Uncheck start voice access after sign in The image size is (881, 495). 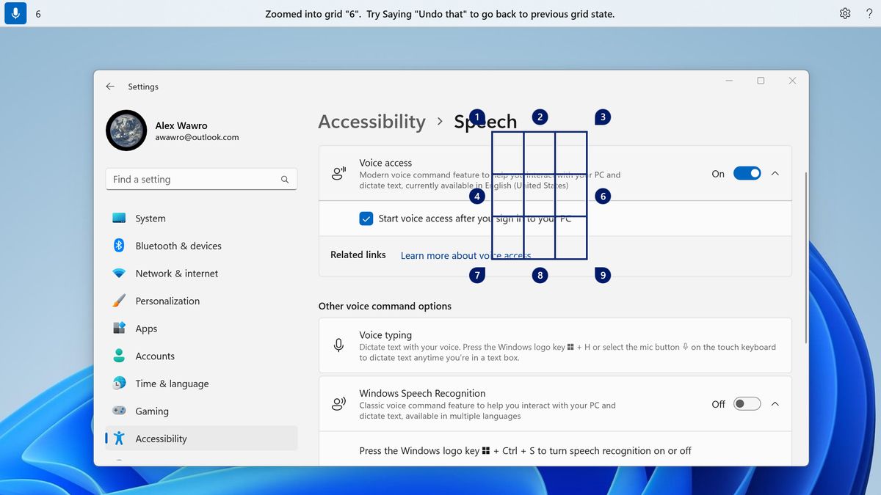click(366, 218)
